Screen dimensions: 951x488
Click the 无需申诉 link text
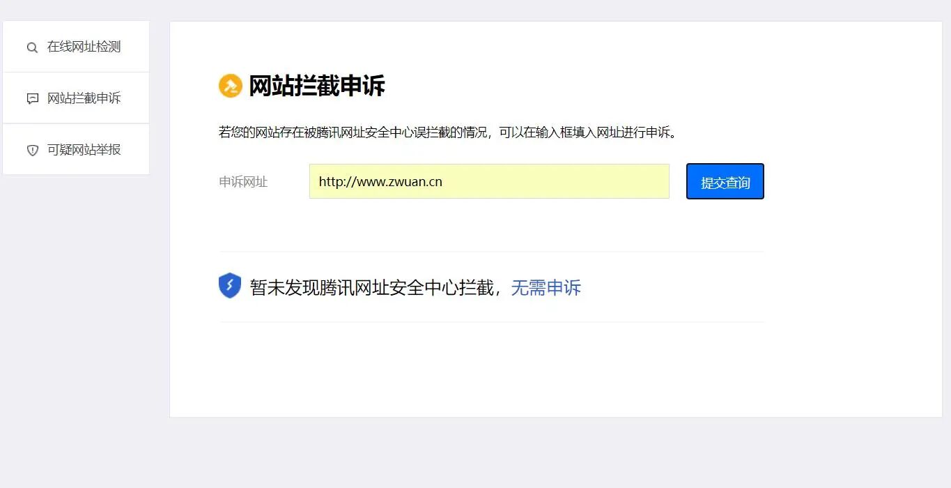[x=546, y=287]
